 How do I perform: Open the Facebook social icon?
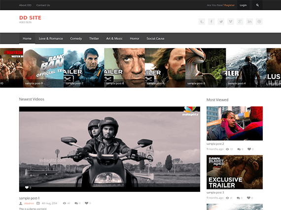(x=211, y=22)
